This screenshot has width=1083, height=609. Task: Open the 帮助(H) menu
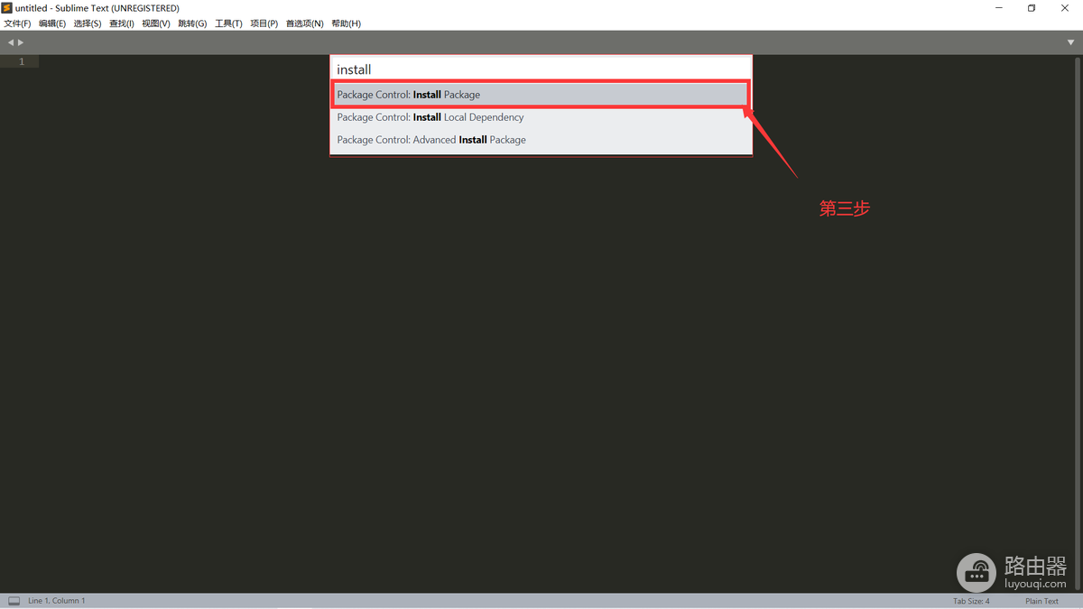[x=347, y=23]
